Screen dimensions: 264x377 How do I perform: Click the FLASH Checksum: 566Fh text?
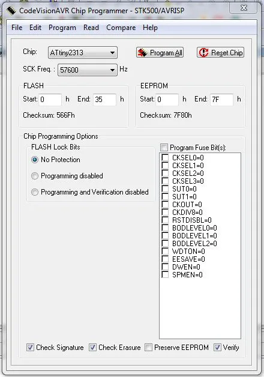click(x=49, y=115)
